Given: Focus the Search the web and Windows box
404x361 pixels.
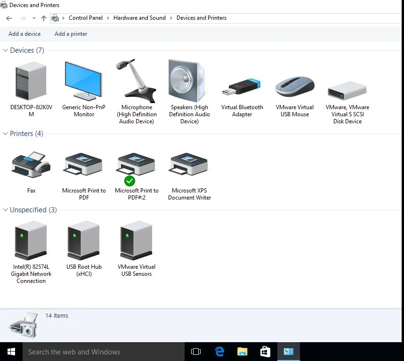Looking at the screenshot, I should pyautogui.click(x=104, y=352).
